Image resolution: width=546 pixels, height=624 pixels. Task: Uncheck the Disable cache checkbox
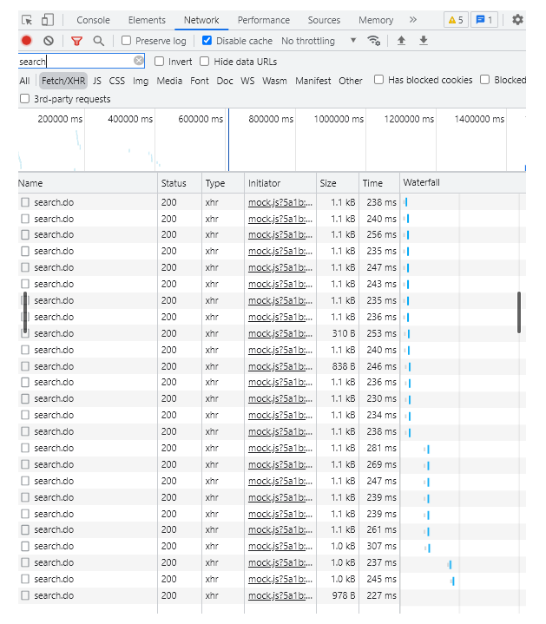coord(207,41)
